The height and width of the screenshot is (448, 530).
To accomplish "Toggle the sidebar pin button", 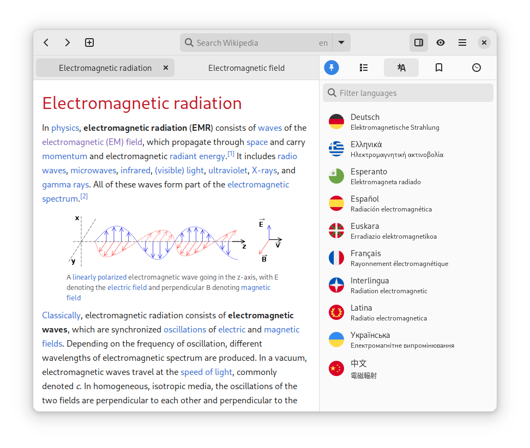I will tap(332, 68).
